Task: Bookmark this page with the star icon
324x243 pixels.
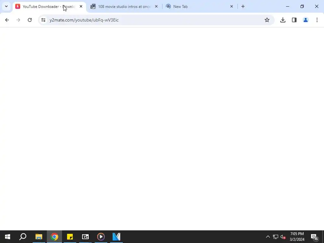Action: click(x=267, y=20)
